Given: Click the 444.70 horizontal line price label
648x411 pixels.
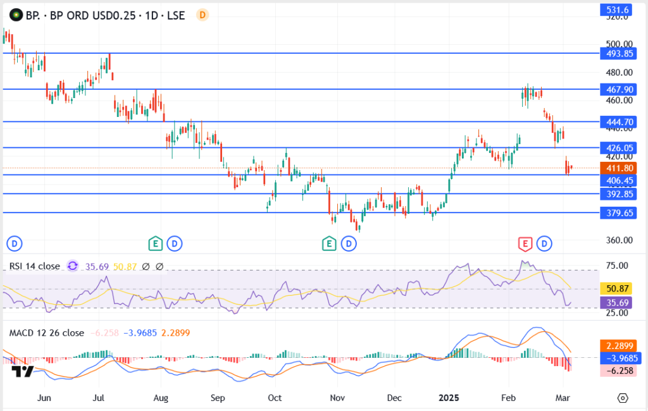Looking at the screenshot, I should tap(618, 121).
